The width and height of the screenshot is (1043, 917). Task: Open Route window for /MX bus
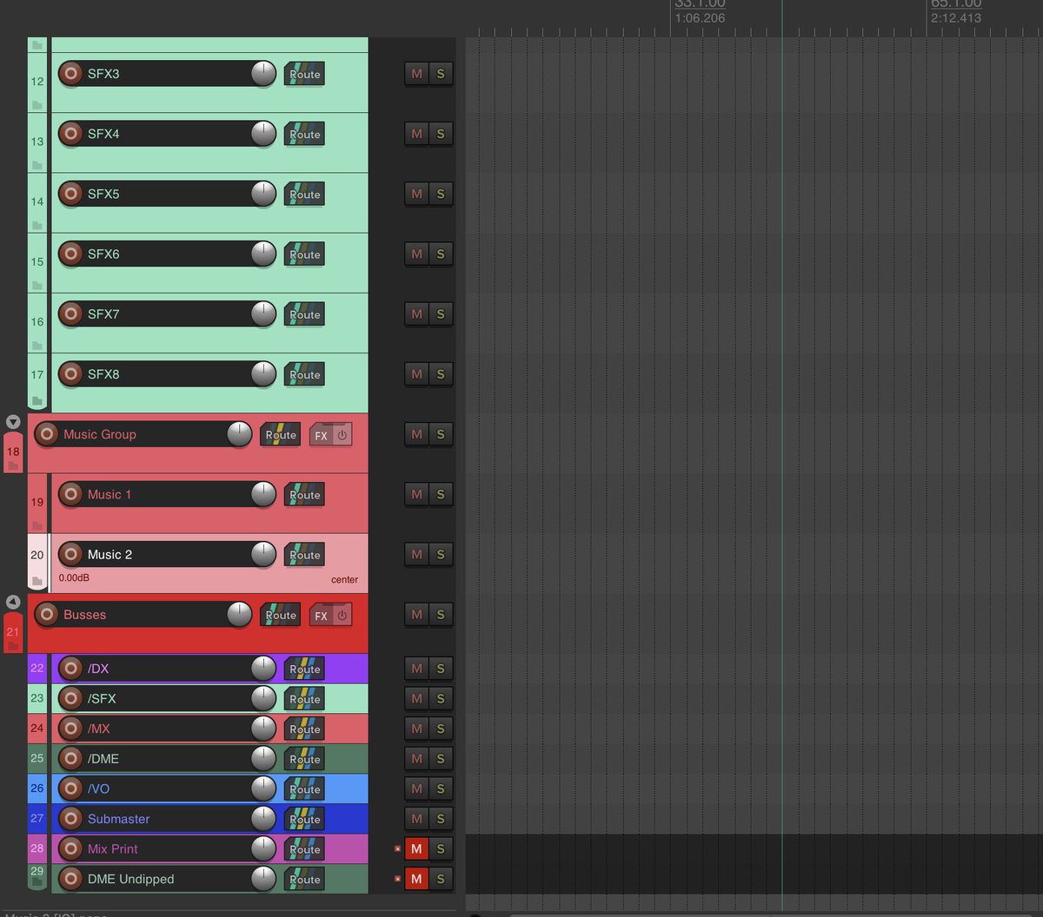click(304, 729)
